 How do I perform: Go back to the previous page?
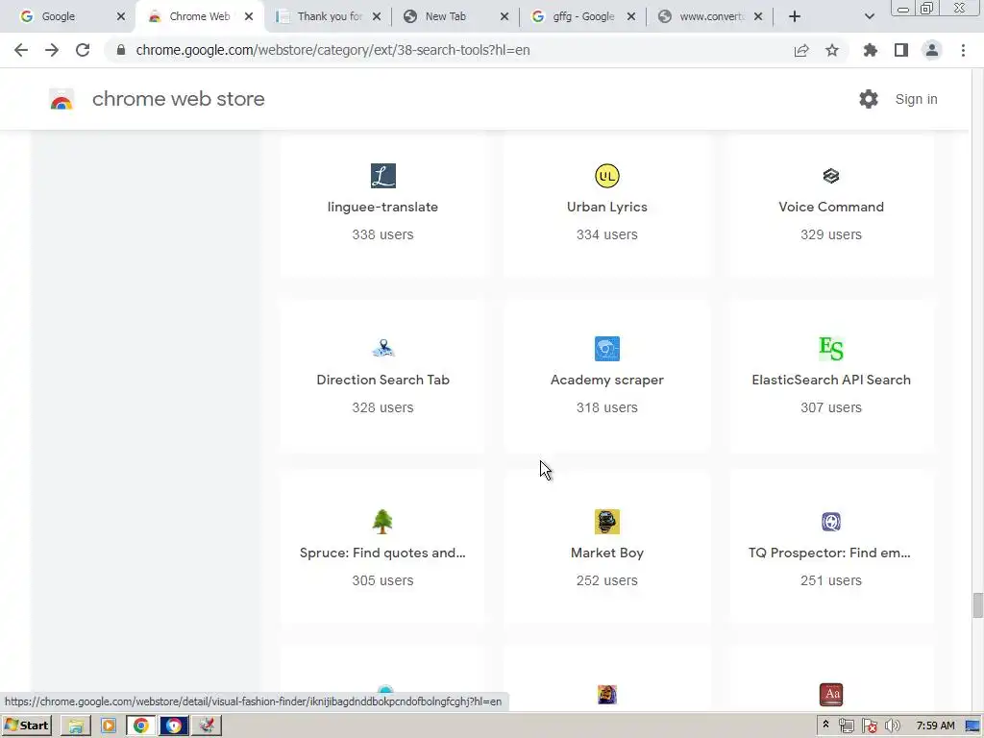[21, 50]
